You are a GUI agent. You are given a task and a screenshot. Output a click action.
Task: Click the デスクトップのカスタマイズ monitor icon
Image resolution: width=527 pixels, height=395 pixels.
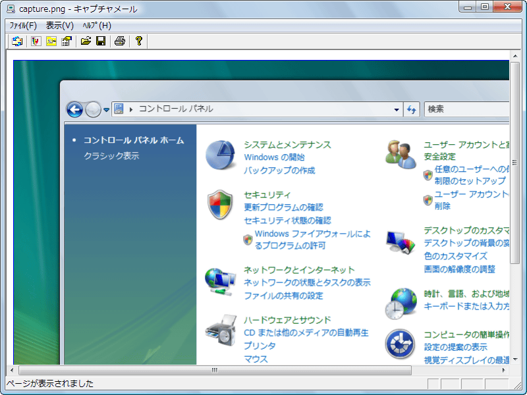point(401,242)
